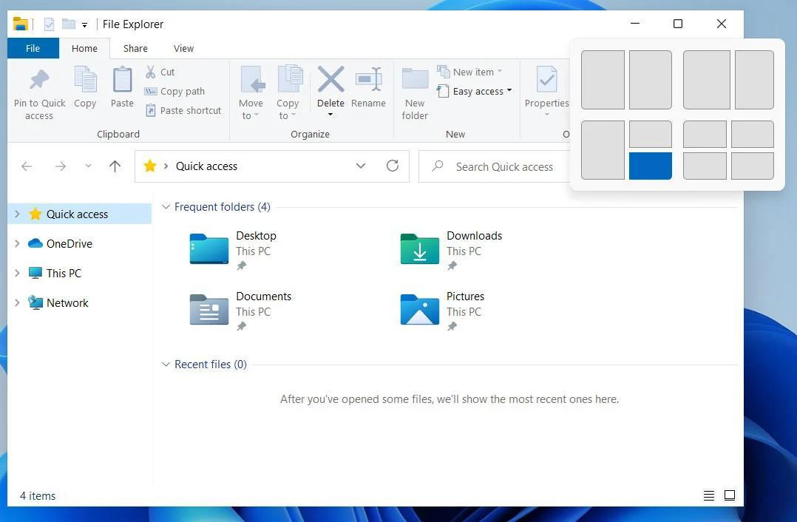Switch to the View tab
Screen dimensions: 797x522
point(183,48)
